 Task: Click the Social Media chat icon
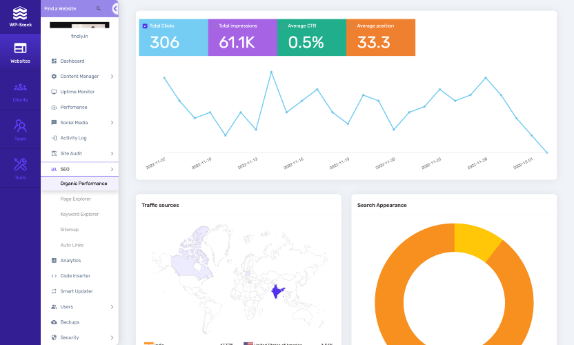(x=54, y=122)
